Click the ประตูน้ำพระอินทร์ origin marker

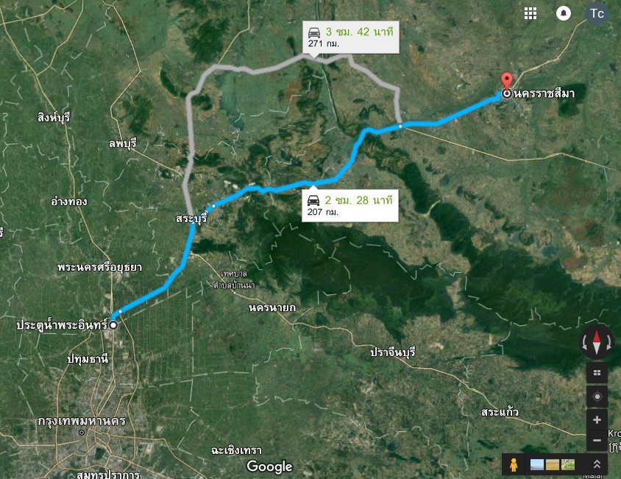click(113, 325)
